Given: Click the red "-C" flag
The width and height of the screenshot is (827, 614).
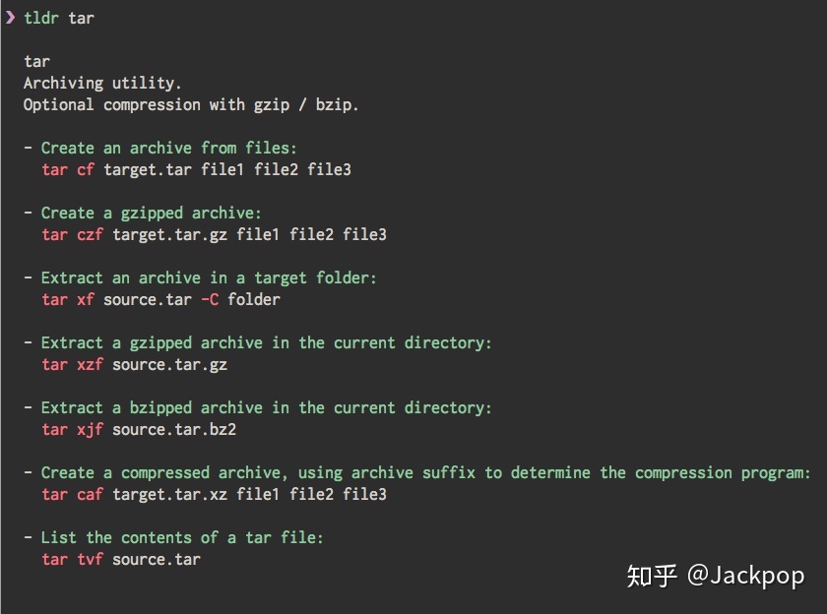Looking at the screenshot, I should coord(209,299).
